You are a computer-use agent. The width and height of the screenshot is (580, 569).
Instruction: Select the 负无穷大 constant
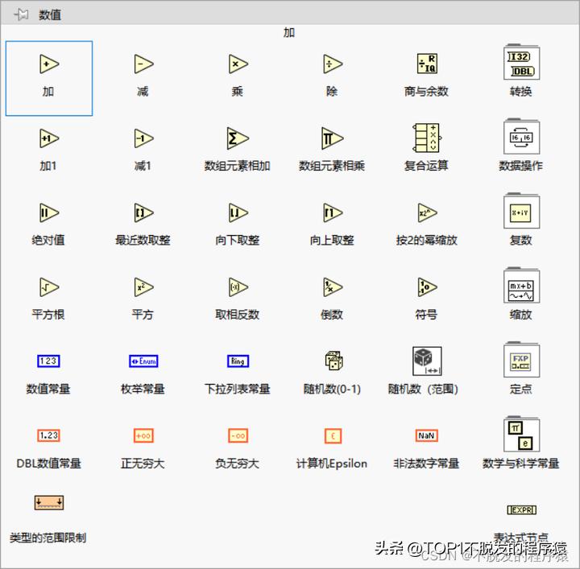(x=238, y=435)
